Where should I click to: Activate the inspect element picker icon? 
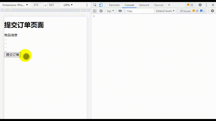coord(95,5)
